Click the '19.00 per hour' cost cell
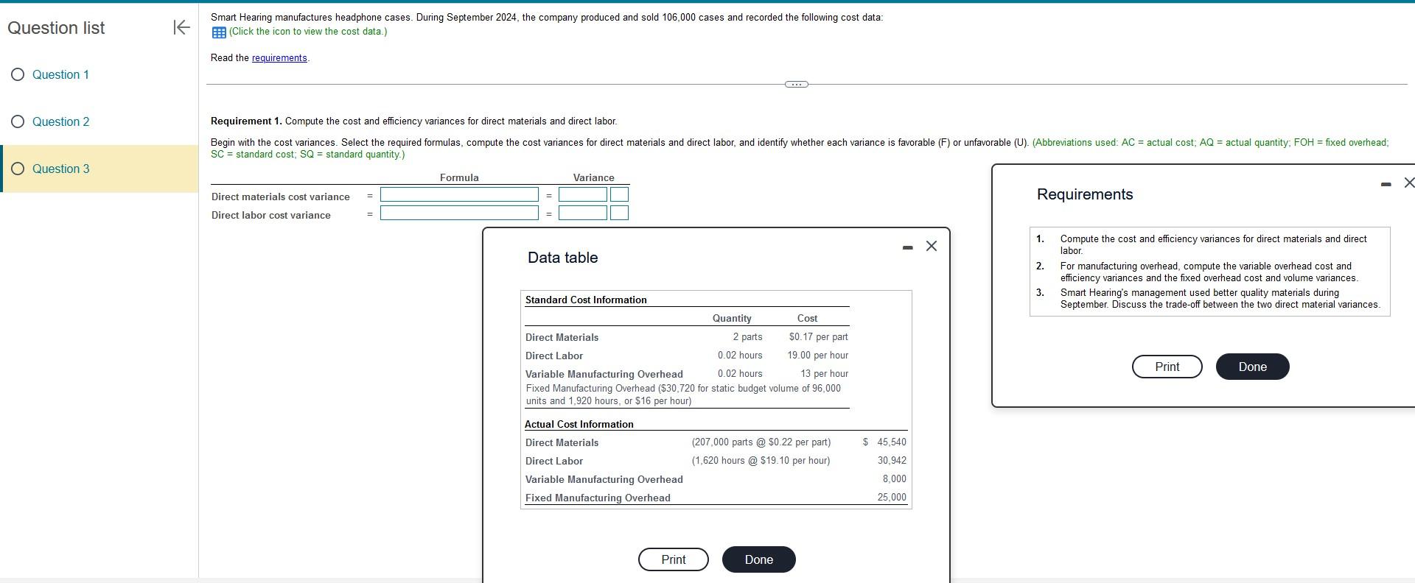Image resolution: width=1415 pixels, height=583 pixels. pyautogui.click(x=817, y=355)
